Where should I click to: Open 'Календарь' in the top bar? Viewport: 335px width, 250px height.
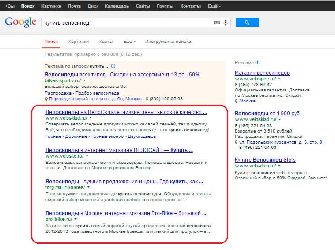pyautogui.click(x=117, y=6)
